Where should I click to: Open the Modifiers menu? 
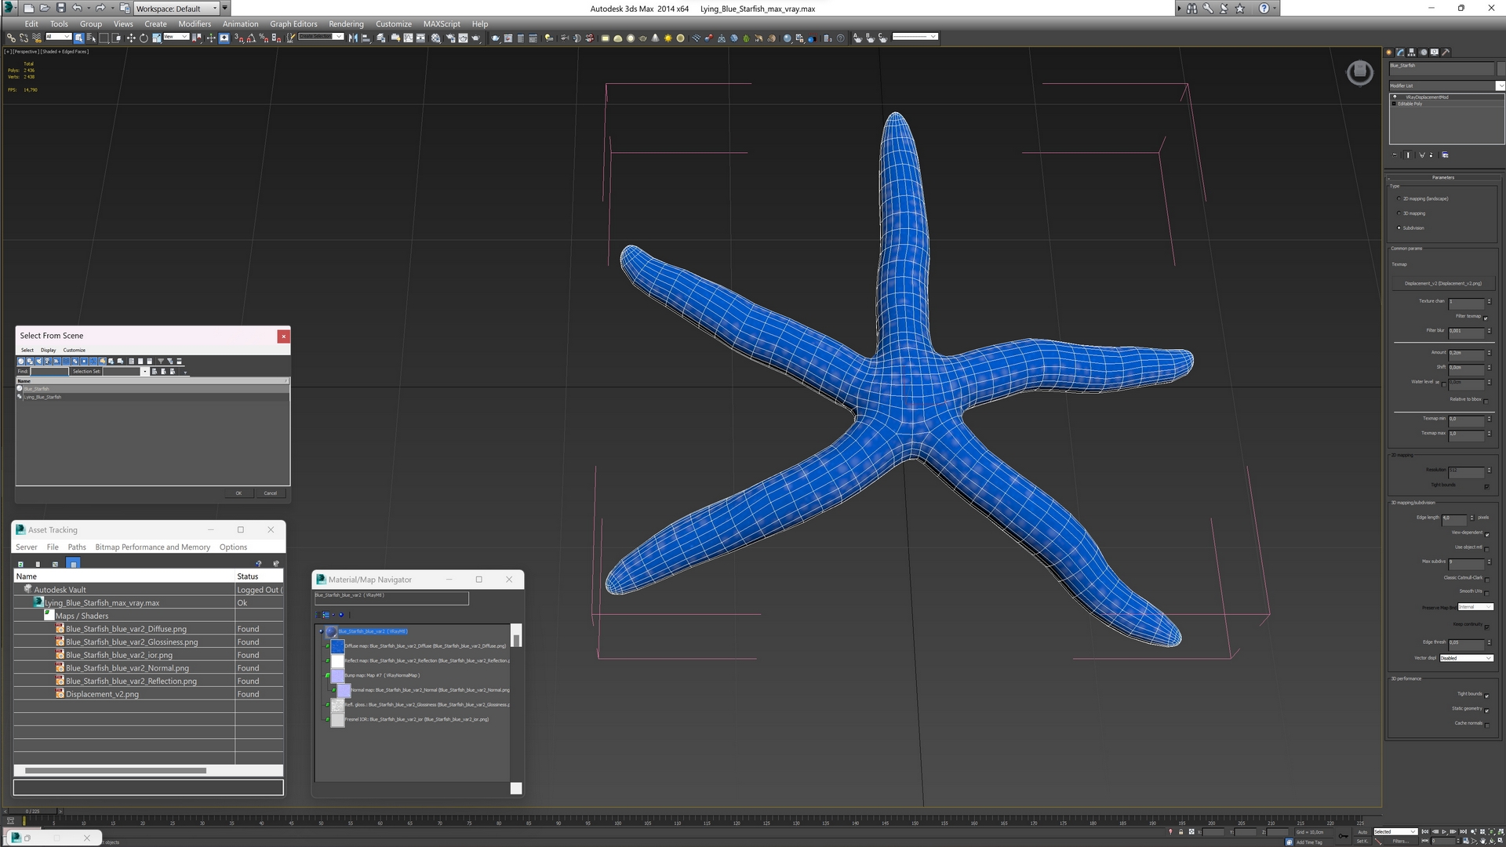195,24
